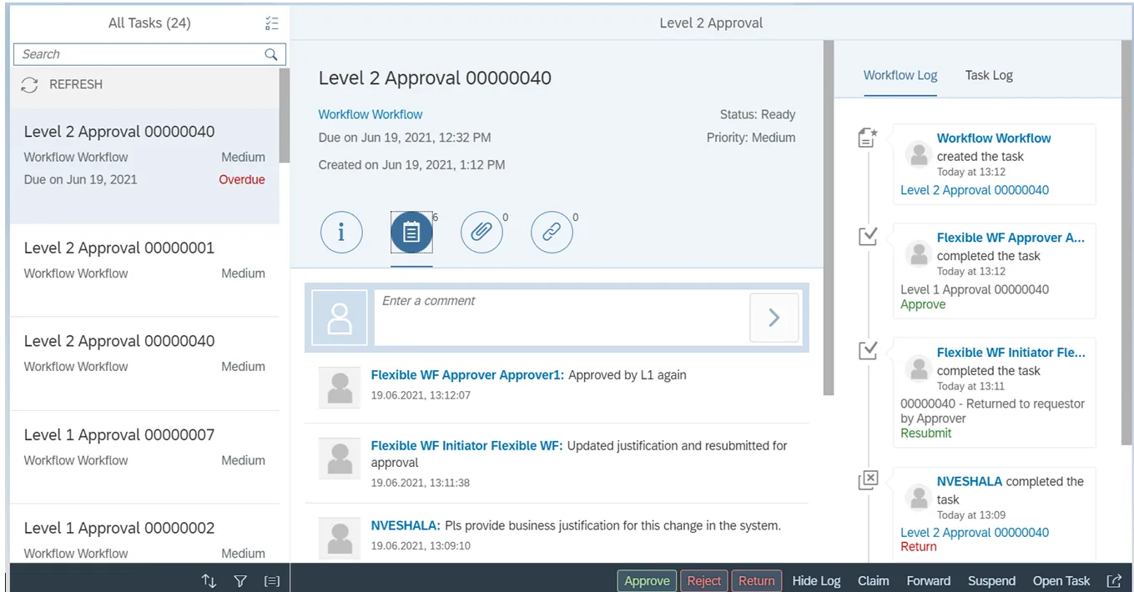Select the Comments clipboard icon tab
Screen dimensions: 1134x592
411,232
